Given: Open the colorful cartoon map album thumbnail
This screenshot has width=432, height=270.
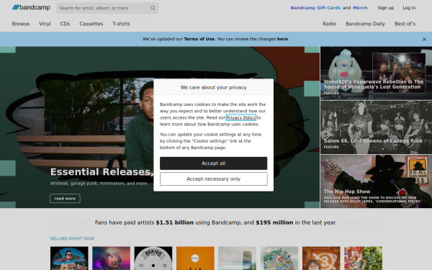Looking at the screenshot, I should [x=279, y=258].
